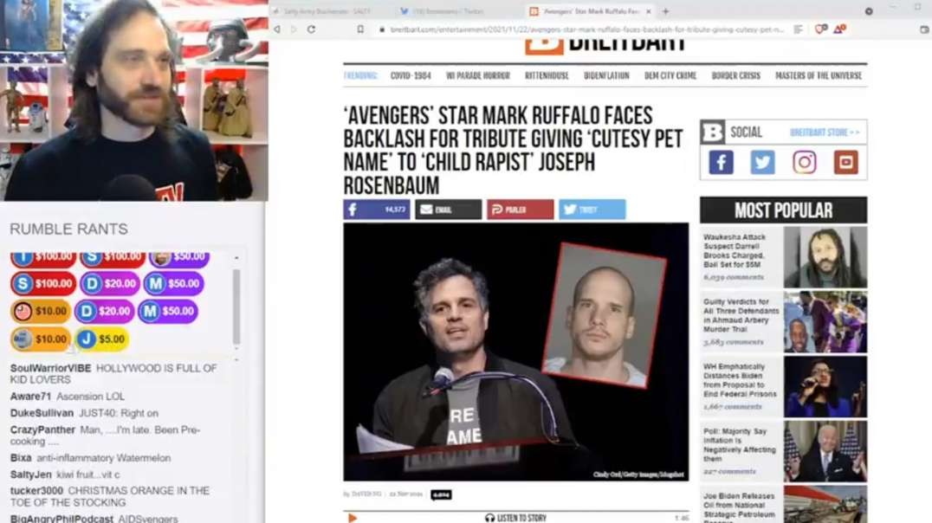Open Bidenflation trending topic
This screenshot has height=523, width=932.
point(606,75)
